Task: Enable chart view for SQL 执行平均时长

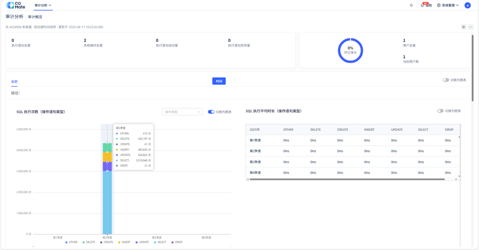Action: pyautogui.click(x=440, y=111)
